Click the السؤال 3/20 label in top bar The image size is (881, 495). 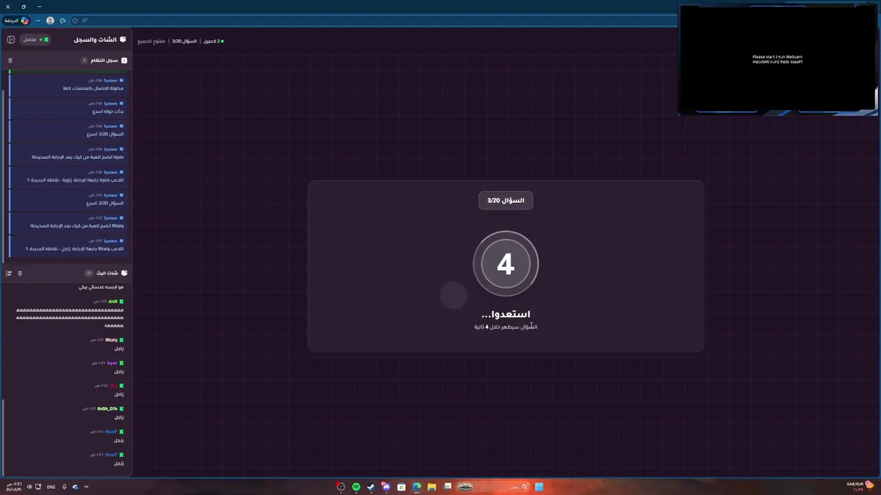pyautogui.click(x=184, y=41)
